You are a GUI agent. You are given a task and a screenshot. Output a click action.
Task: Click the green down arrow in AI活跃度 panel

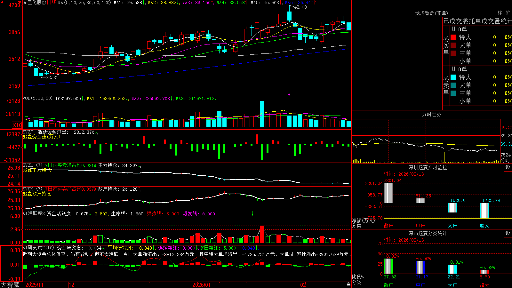click(x=252, y=213)
